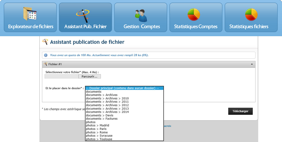Switch to Gestion Comptes tab label
Screen dimensions: 282x142
click(x=142, y=27)
